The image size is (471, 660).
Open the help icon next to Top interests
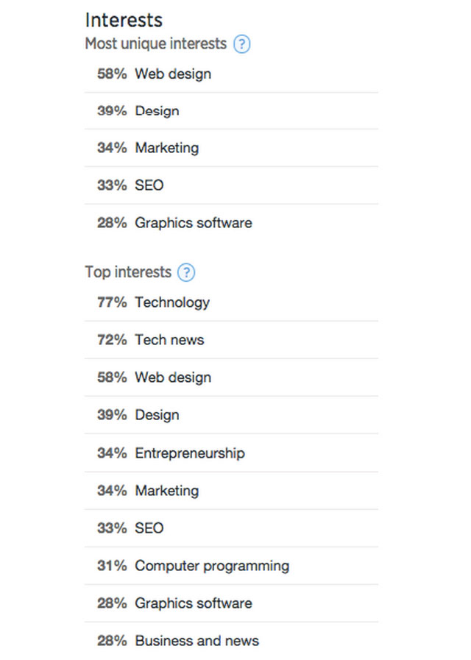[x=187, y=272]
